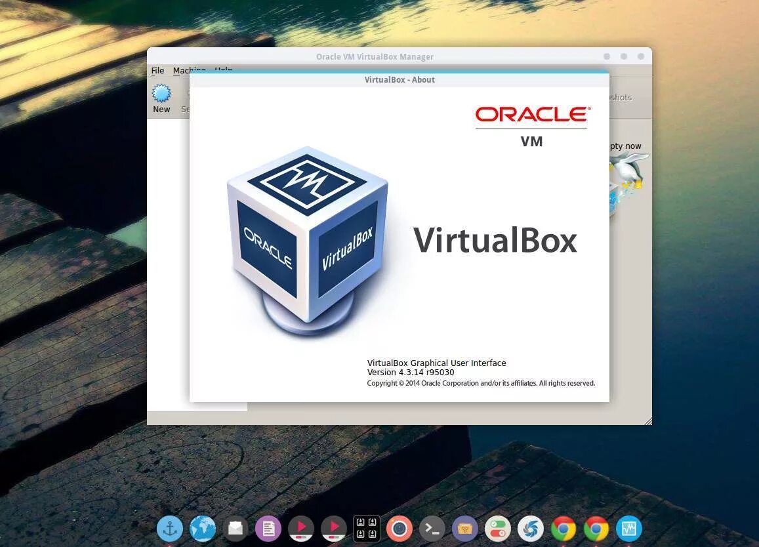
Task: Open the mail envelope app in the dock
Action: pos(236,529)
